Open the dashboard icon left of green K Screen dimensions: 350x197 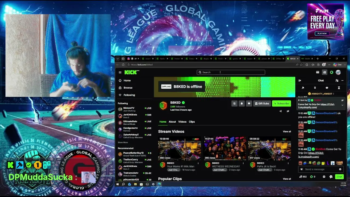point(325,72)
